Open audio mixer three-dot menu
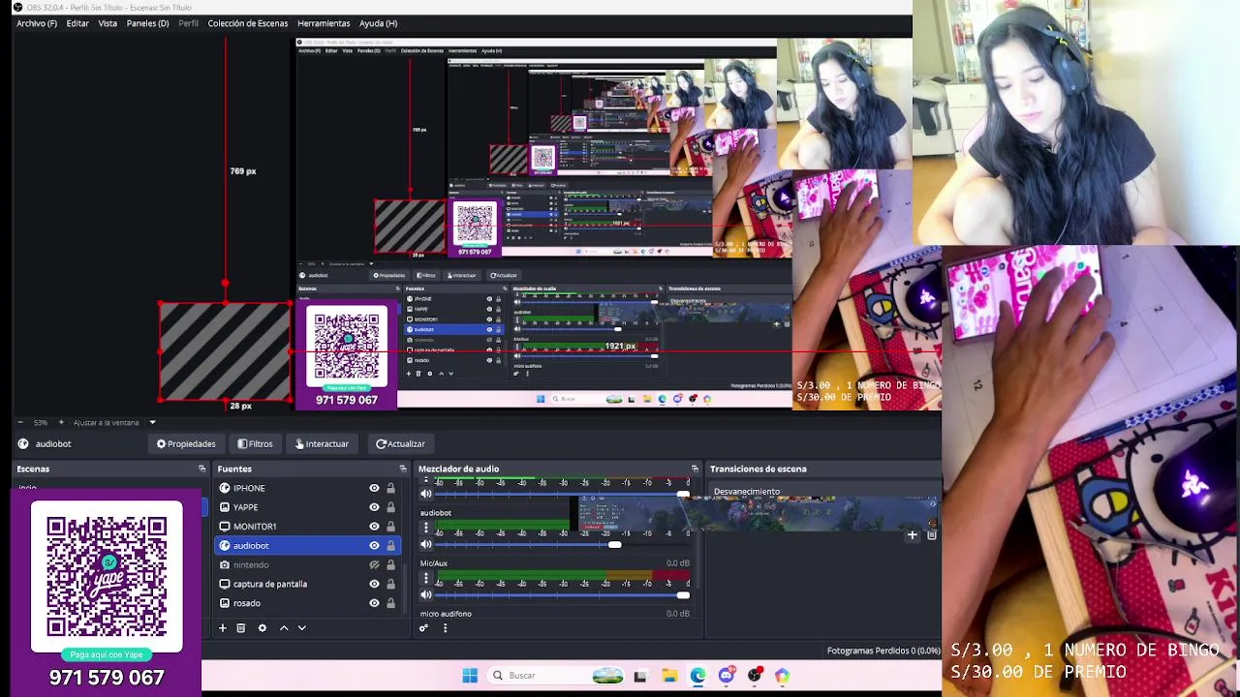The image size is (1240, 697). [445, 628]
